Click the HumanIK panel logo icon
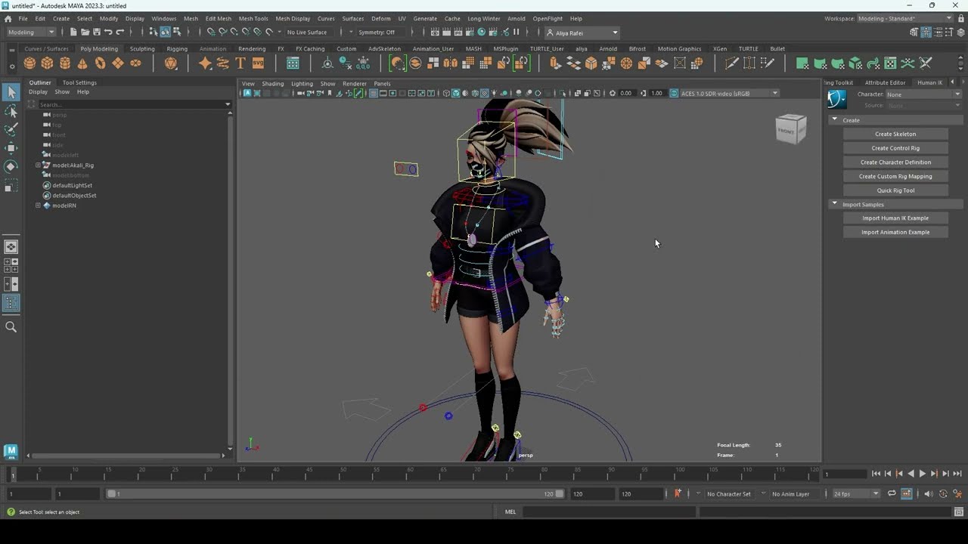The image size is (968, 544). [x=836, y=99]
